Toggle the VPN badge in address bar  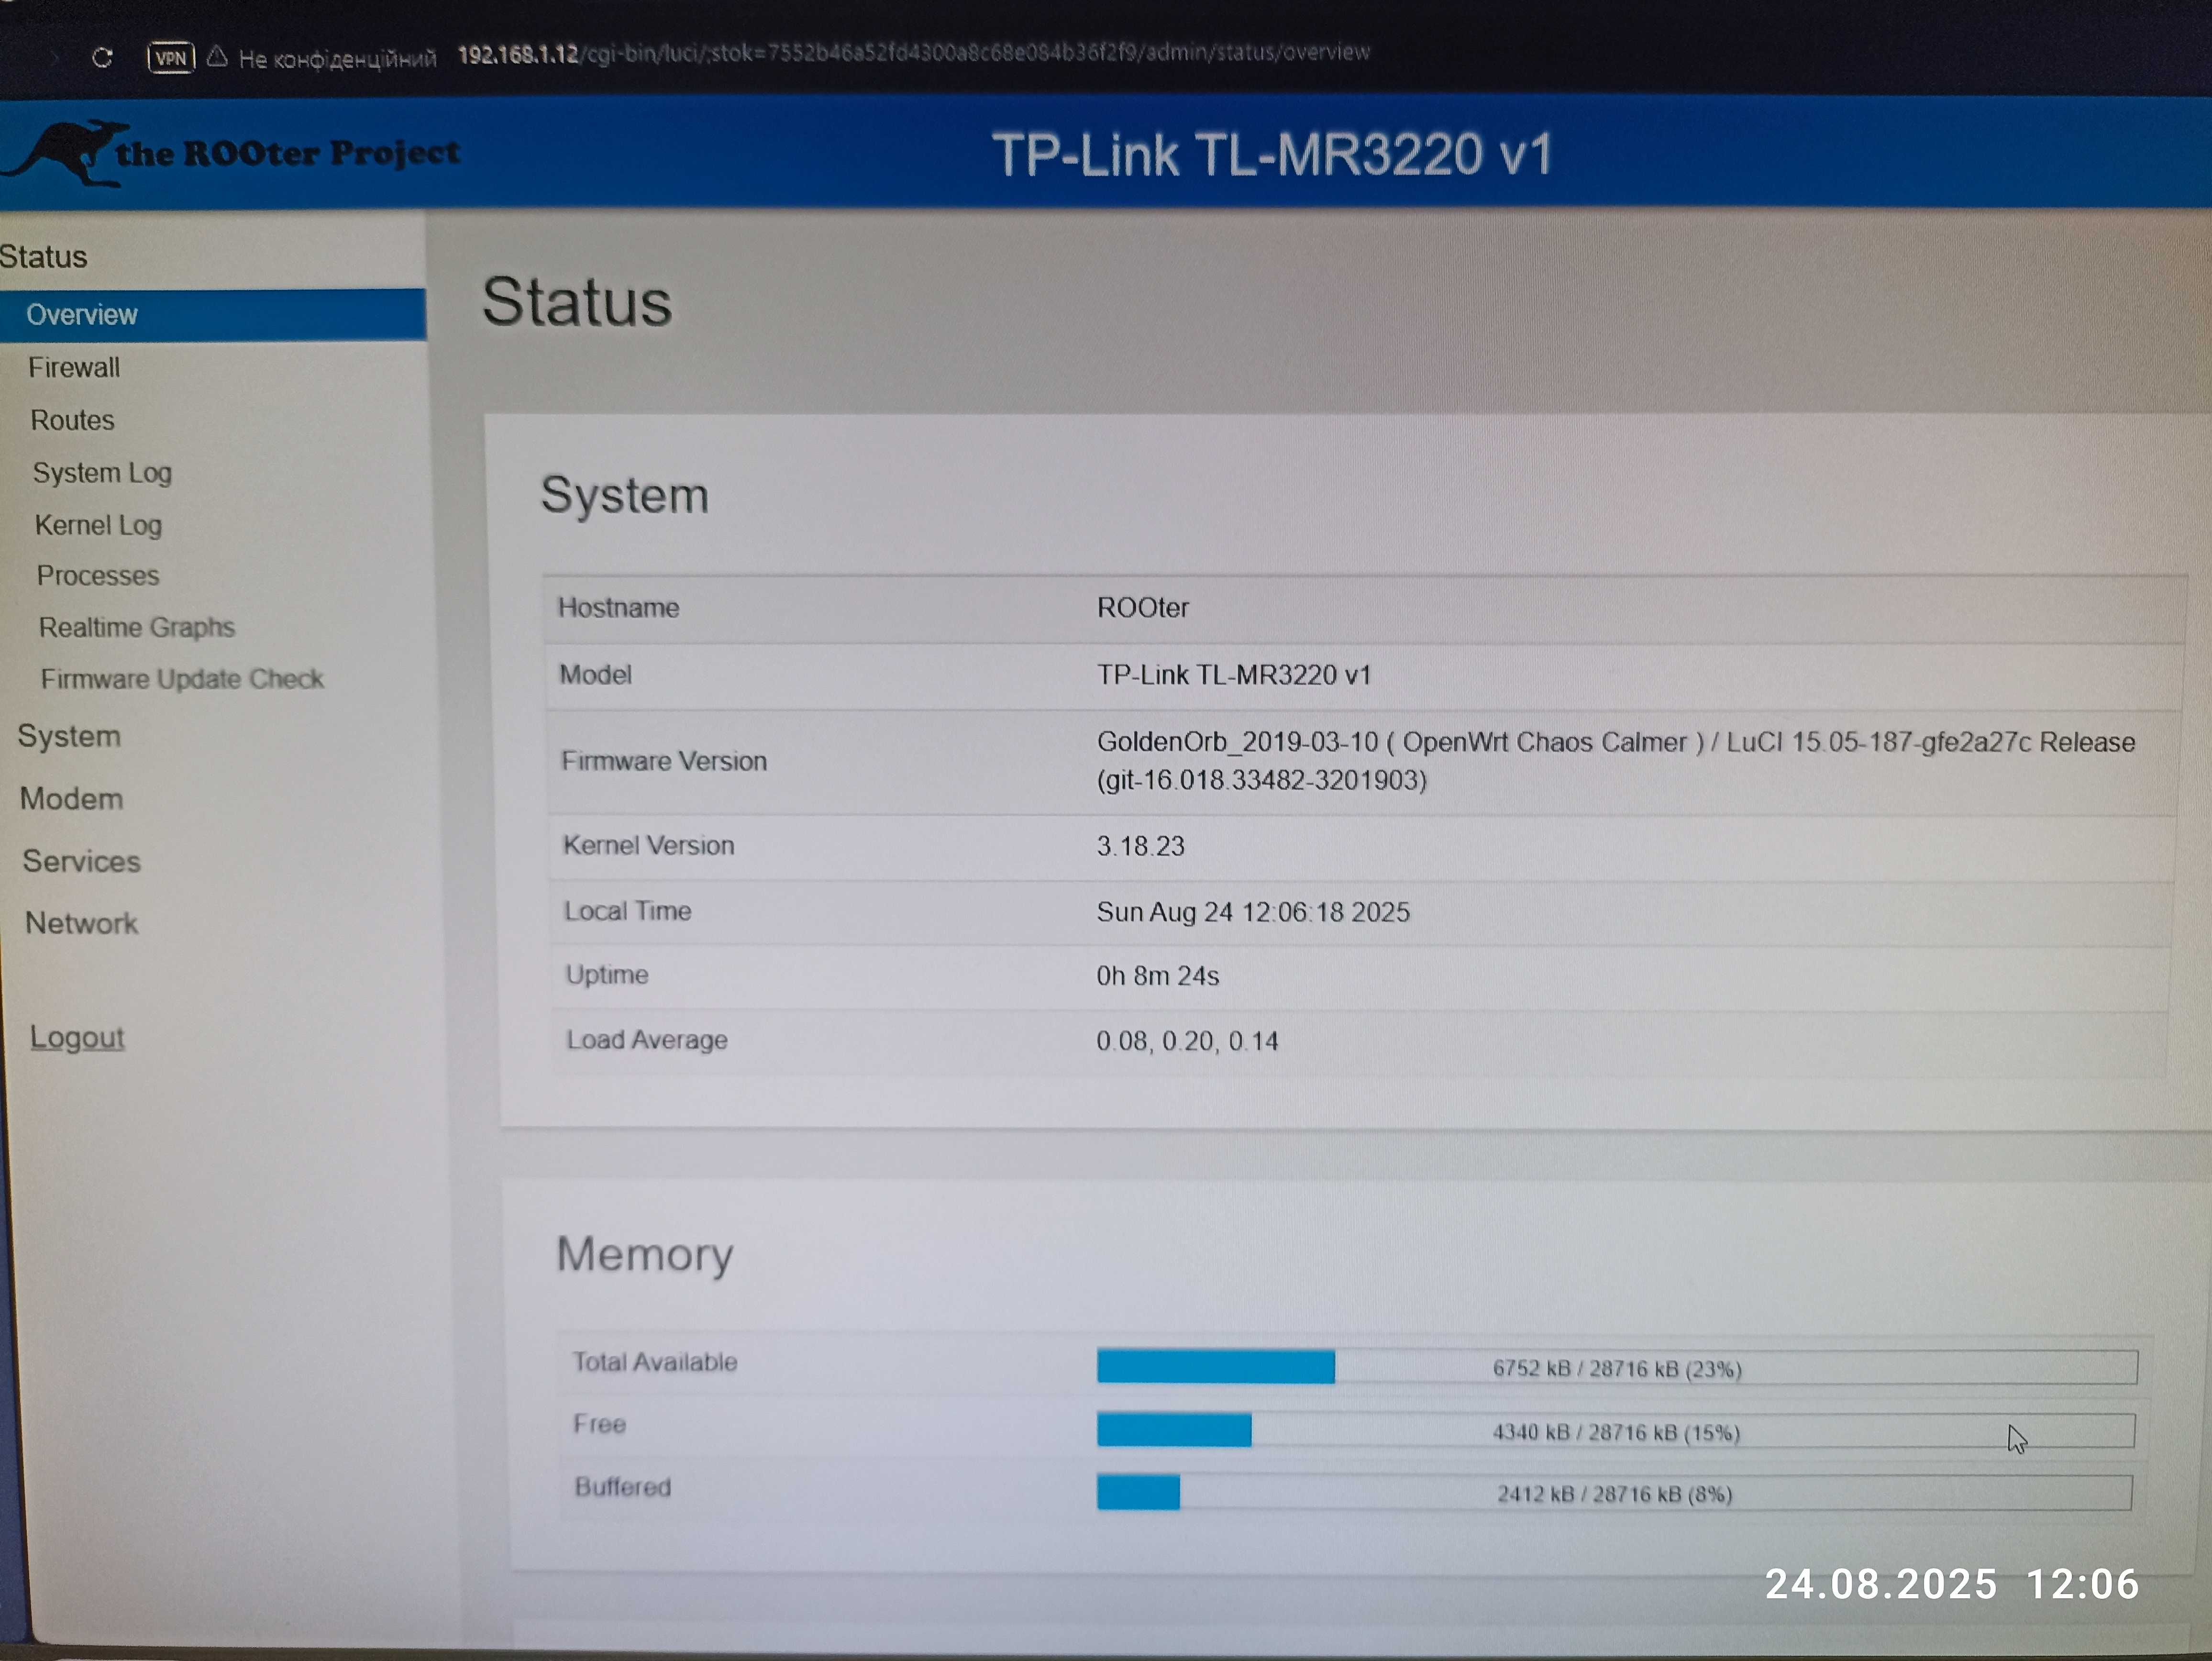coord(170,58)
